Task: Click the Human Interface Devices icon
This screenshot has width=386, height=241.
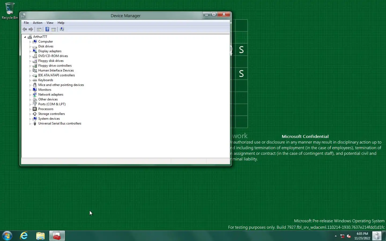Action: pos(35,70)
